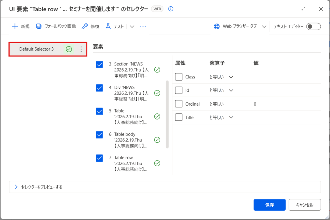Select element 7 Table row entry
This screenshot has height=220, width=330.
(131, 163)
